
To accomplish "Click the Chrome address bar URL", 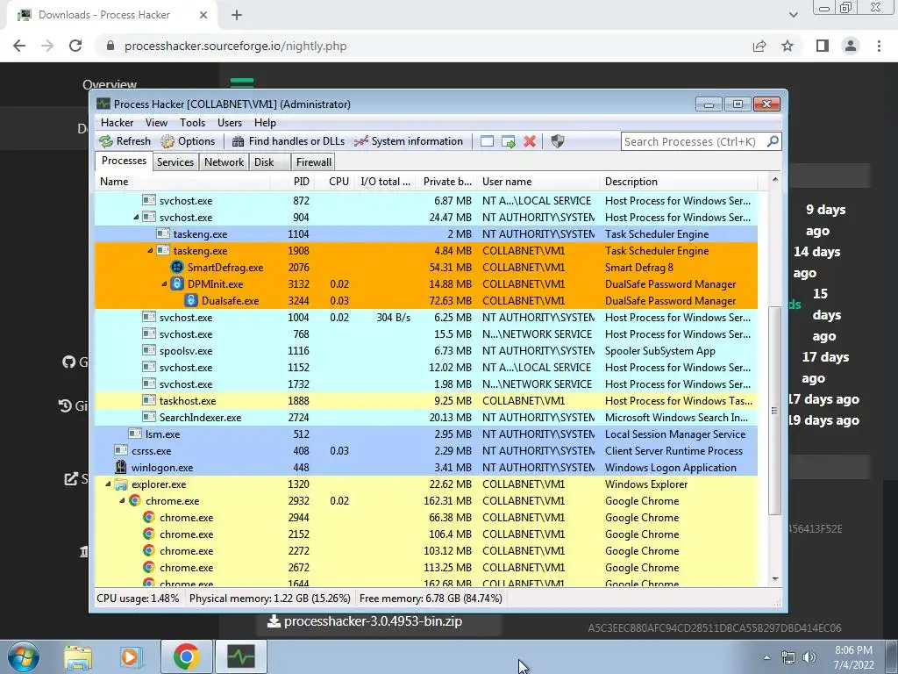I will point(235,46).
